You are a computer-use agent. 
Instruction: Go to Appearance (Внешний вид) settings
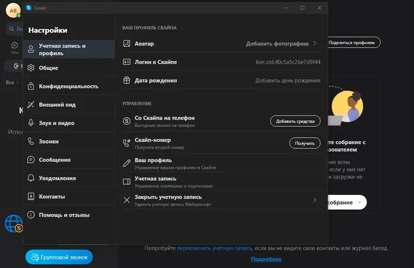[69, 105]
